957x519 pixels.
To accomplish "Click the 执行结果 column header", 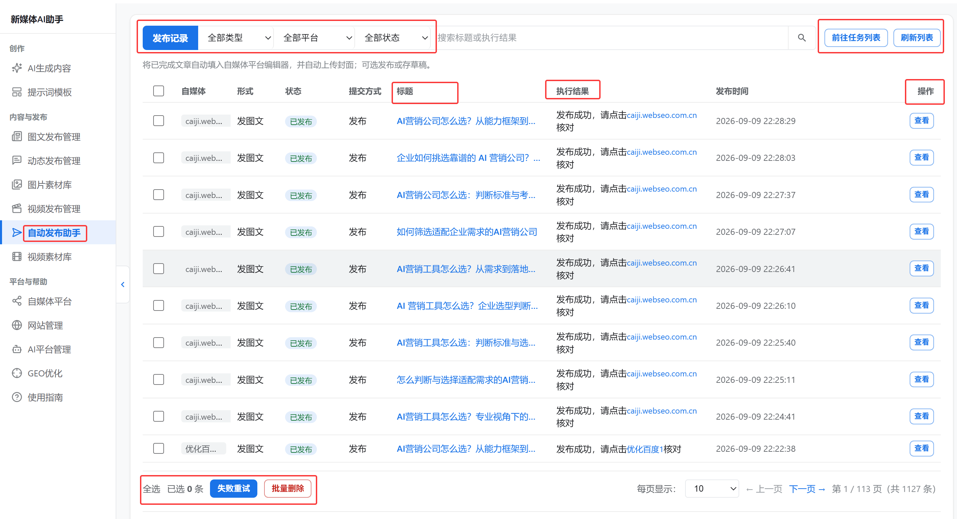I will click(572, 91).
